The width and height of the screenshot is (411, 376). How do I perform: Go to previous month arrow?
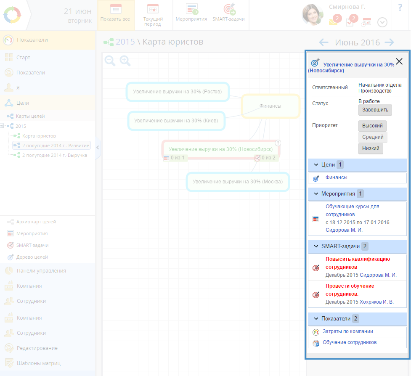coord(324,42)
